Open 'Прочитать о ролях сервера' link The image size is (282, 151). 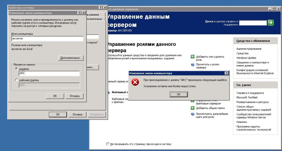coord(208,66)
